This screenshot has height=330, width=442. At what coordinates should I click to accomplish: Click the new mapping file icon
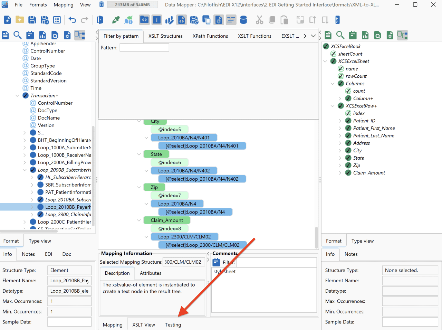point(7,20)
